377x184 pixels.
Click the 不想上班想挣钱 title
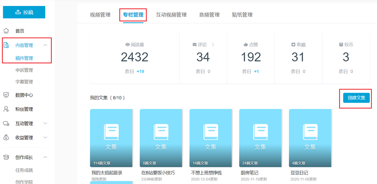[206, 173]
